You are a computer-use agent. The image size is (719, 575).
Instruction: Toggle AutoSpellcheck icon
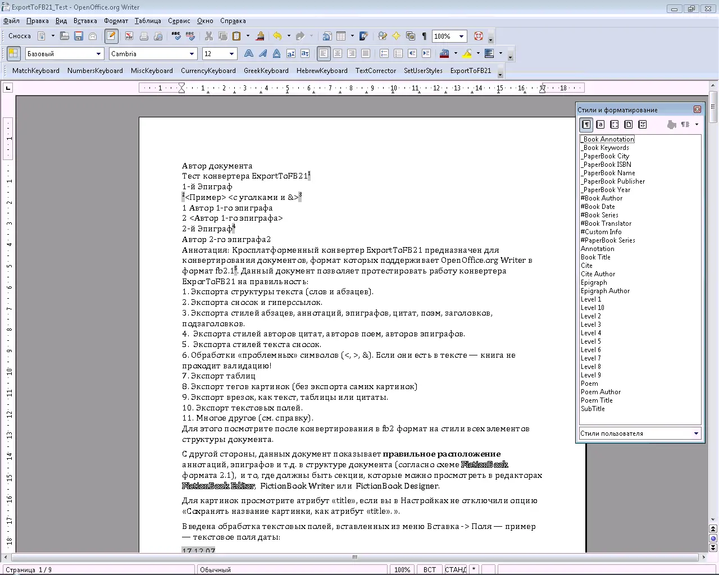pyautogui.click(x=190, y=36)
